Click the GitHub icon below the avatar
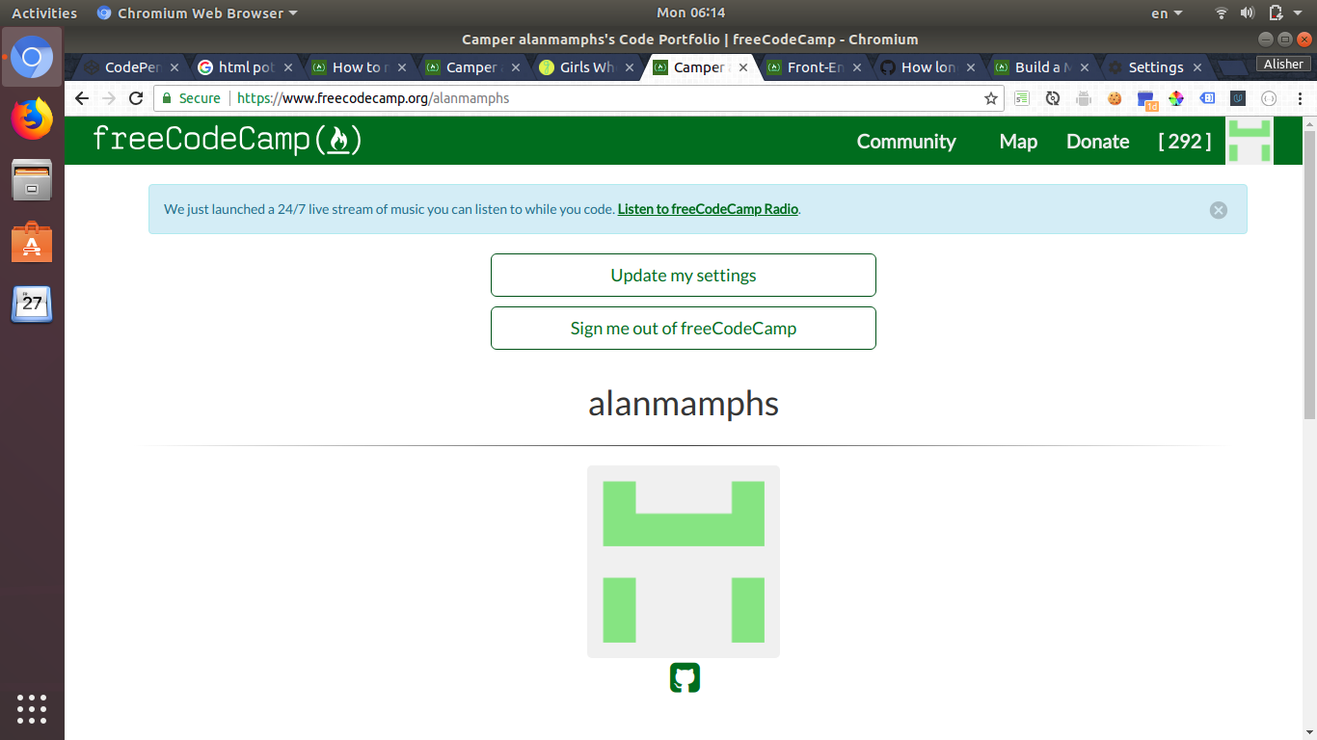Screen dimensions: 1317x740 click(684, 677)
